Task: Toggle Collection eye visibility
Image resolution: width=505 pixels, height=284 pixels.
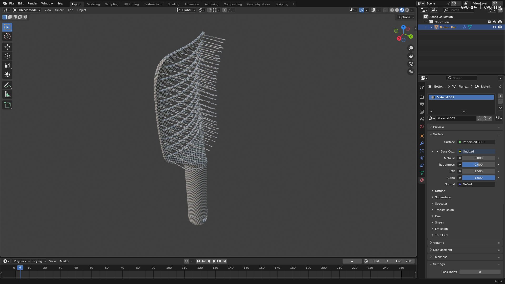Action: (494, 22)
